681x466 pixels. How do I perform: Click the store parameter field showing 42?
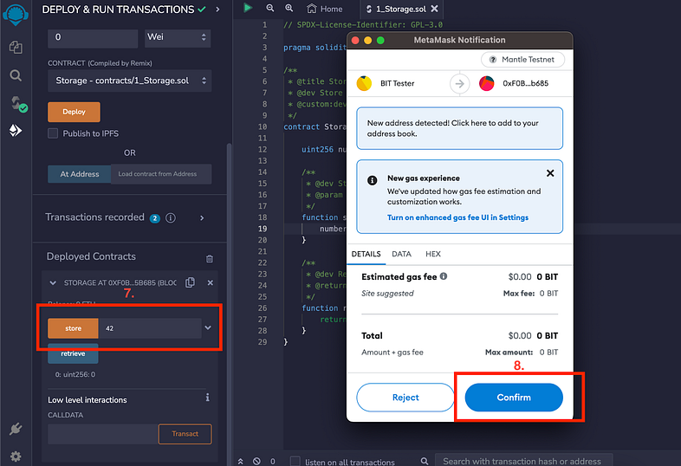tap(150, 328)
